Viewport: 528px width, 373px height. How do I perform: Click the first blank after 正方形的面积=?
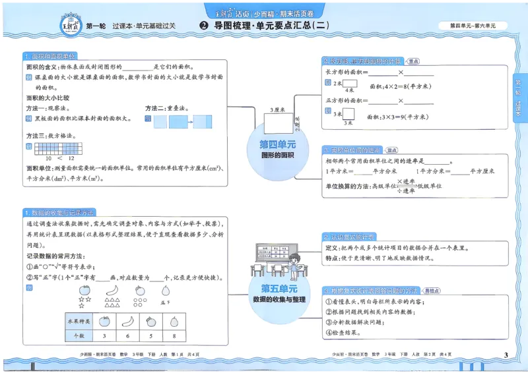383,101
